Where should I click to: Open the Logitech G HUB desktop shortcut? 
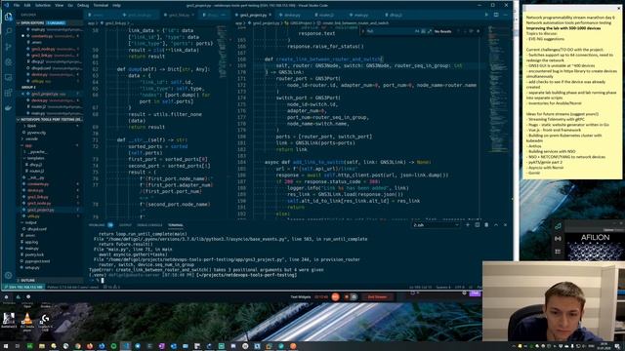tap(45, 322)
